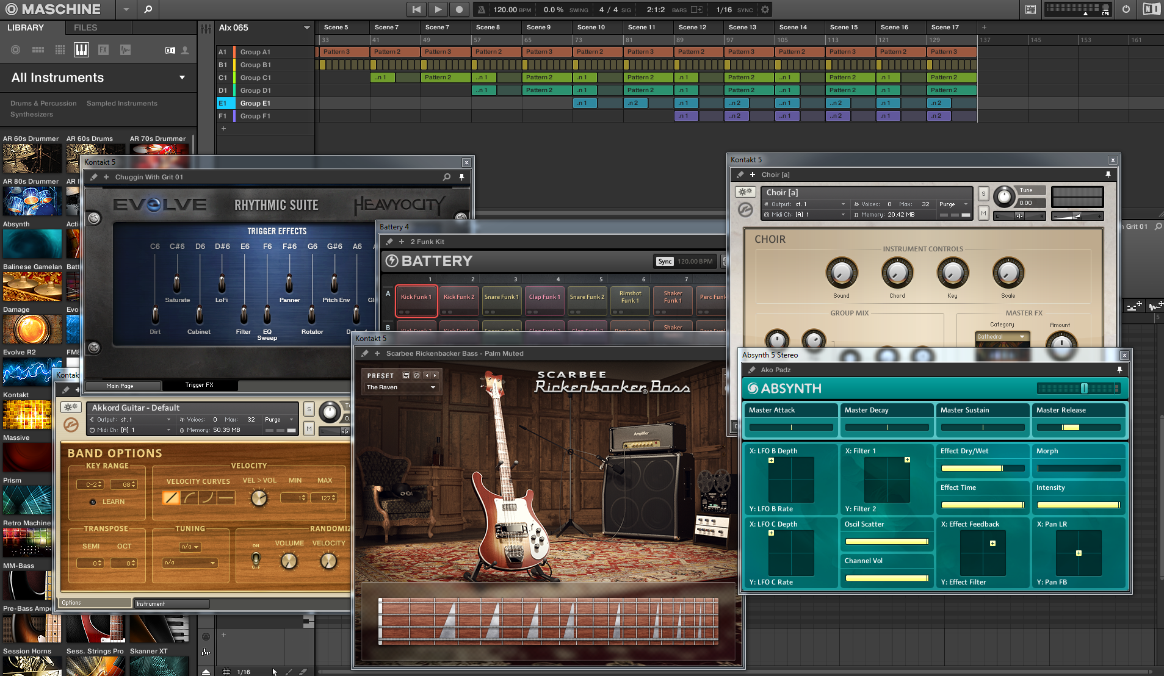Open the library search magnifier icon
1164x676 pixels.
(148, 9)
